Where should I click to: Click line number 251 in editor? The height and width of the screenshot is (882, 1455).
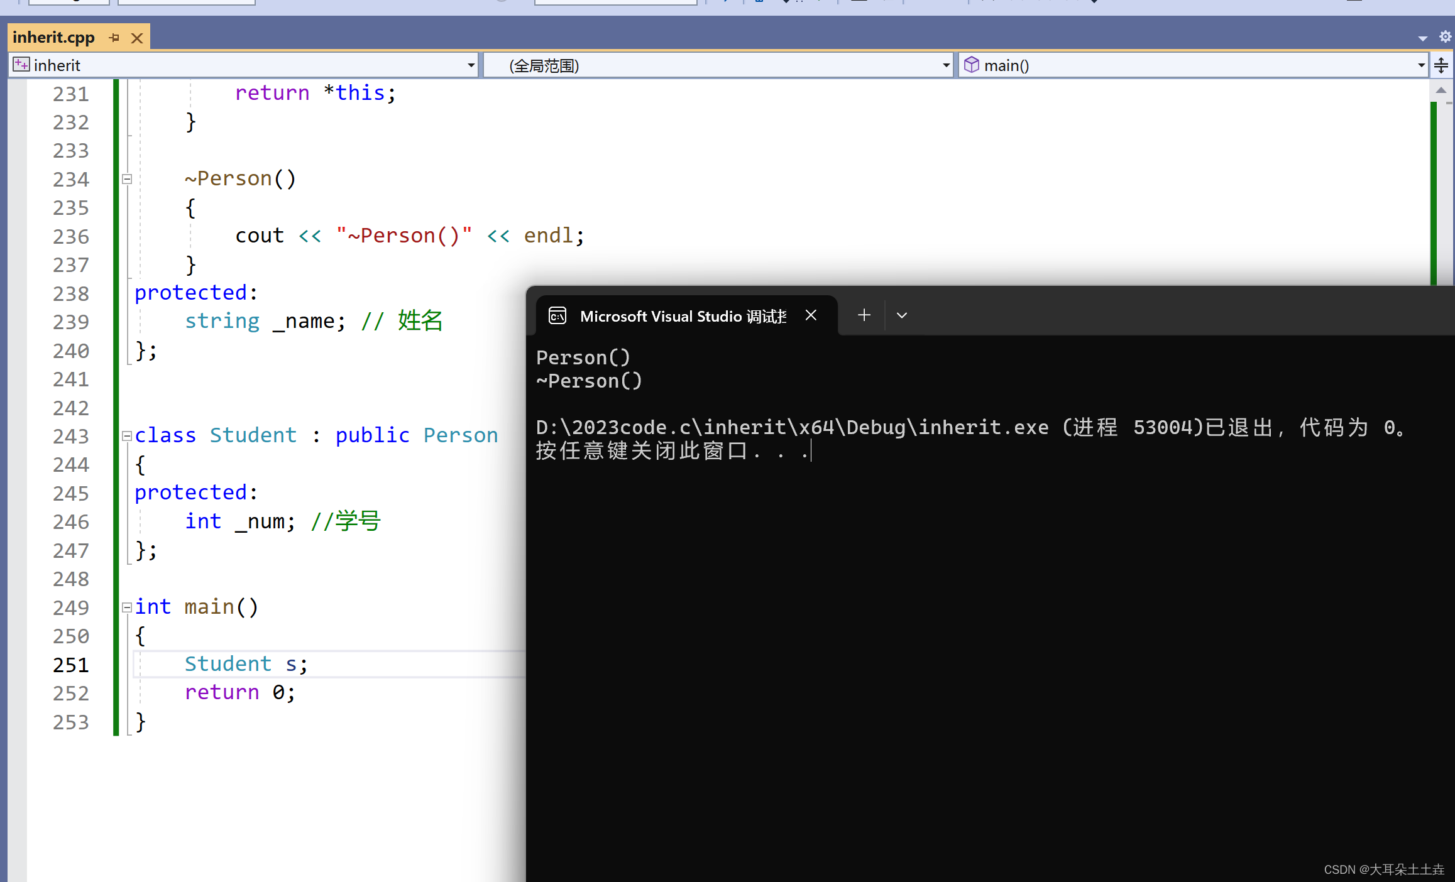(x=70, y=664)
